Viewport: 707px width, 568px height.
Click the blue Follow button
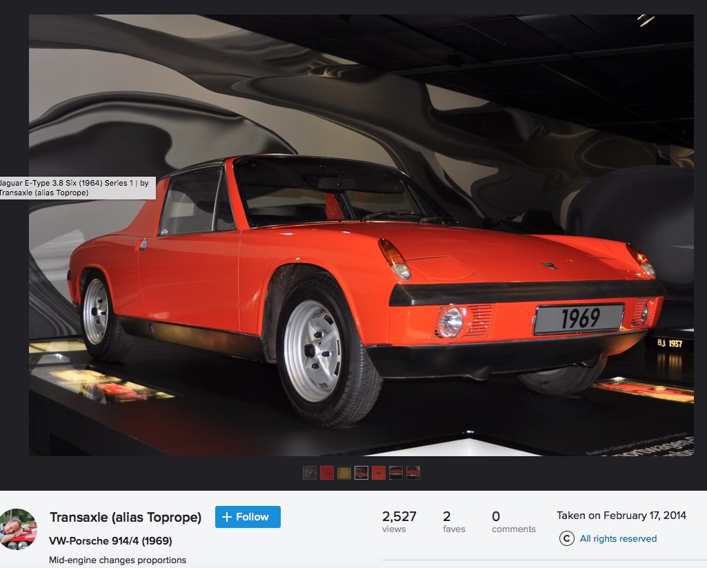tap(248, 516)
